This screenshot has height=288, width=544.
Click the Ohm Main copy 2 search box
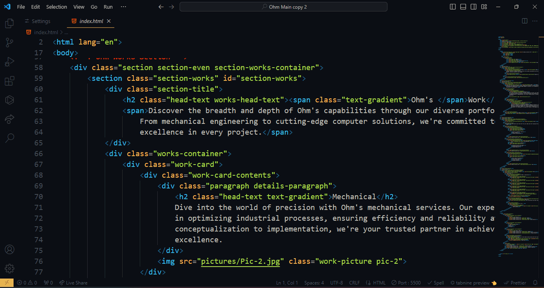pyautogui.click(x=283, y=7)
